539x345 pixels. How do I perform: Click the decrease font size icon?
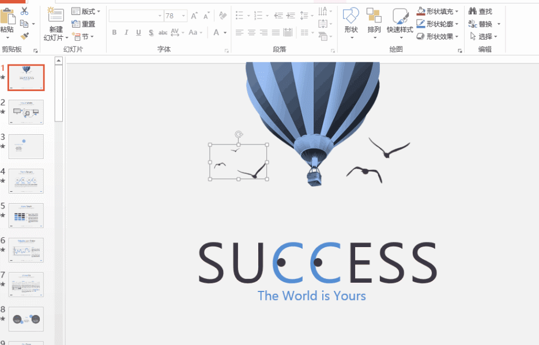(x=206, y=16)
